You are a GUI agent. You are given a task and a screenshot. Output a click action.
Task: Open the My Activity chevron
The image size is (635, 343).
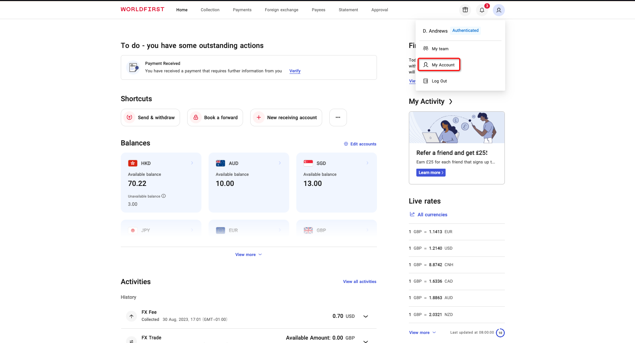(450, 102)
